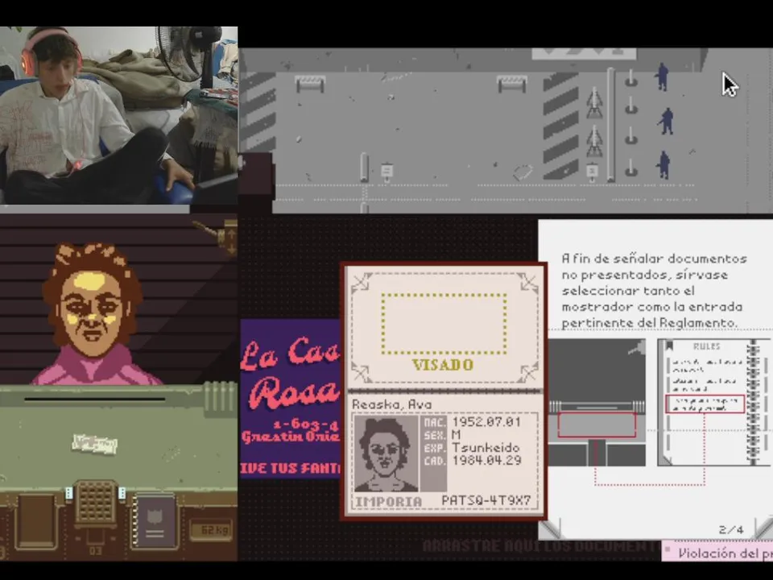
Task: Click the bottom guard at the checkpoint
Action: (663, 164)
